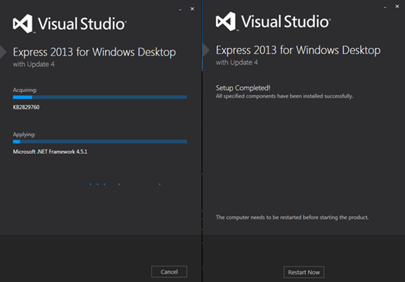Close the left installer window

[192, 9]
